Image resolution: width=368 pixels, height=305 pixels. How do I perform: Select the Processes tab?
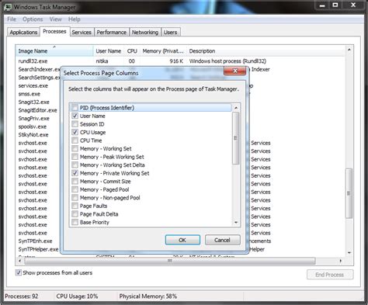(x=54, y=32)
